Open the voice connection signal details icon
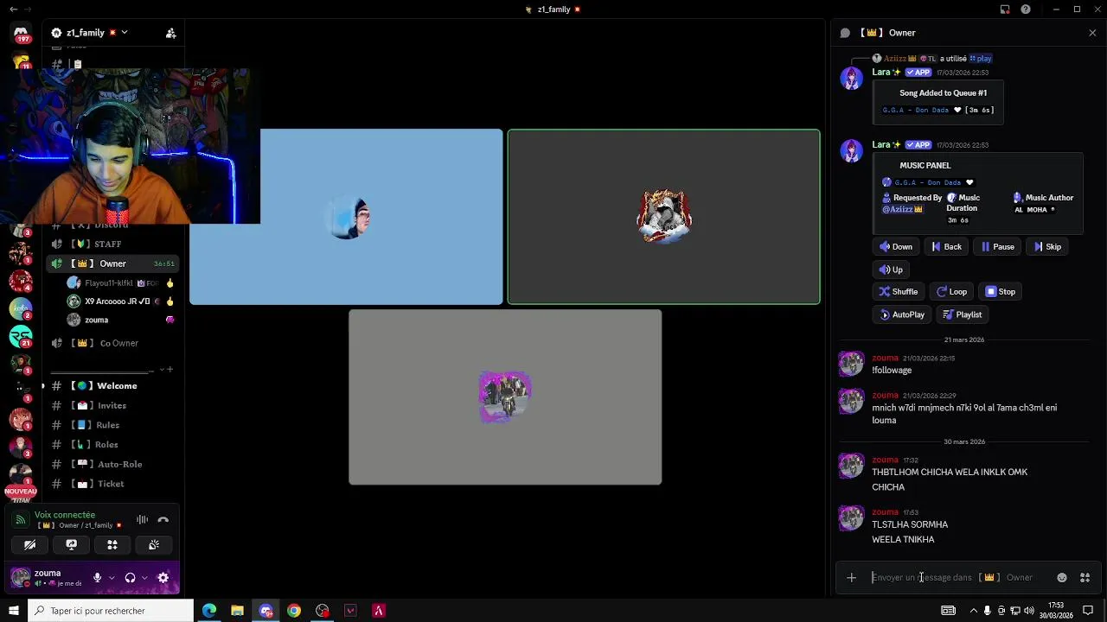The image size is (1107, 622). click(x=21, y=520)
